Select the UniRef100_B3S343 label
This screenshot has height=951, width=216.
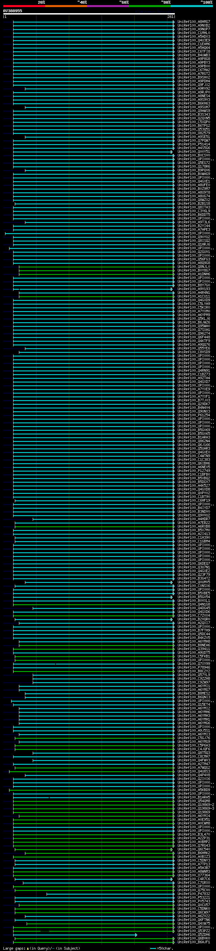(x=194, y=114)
